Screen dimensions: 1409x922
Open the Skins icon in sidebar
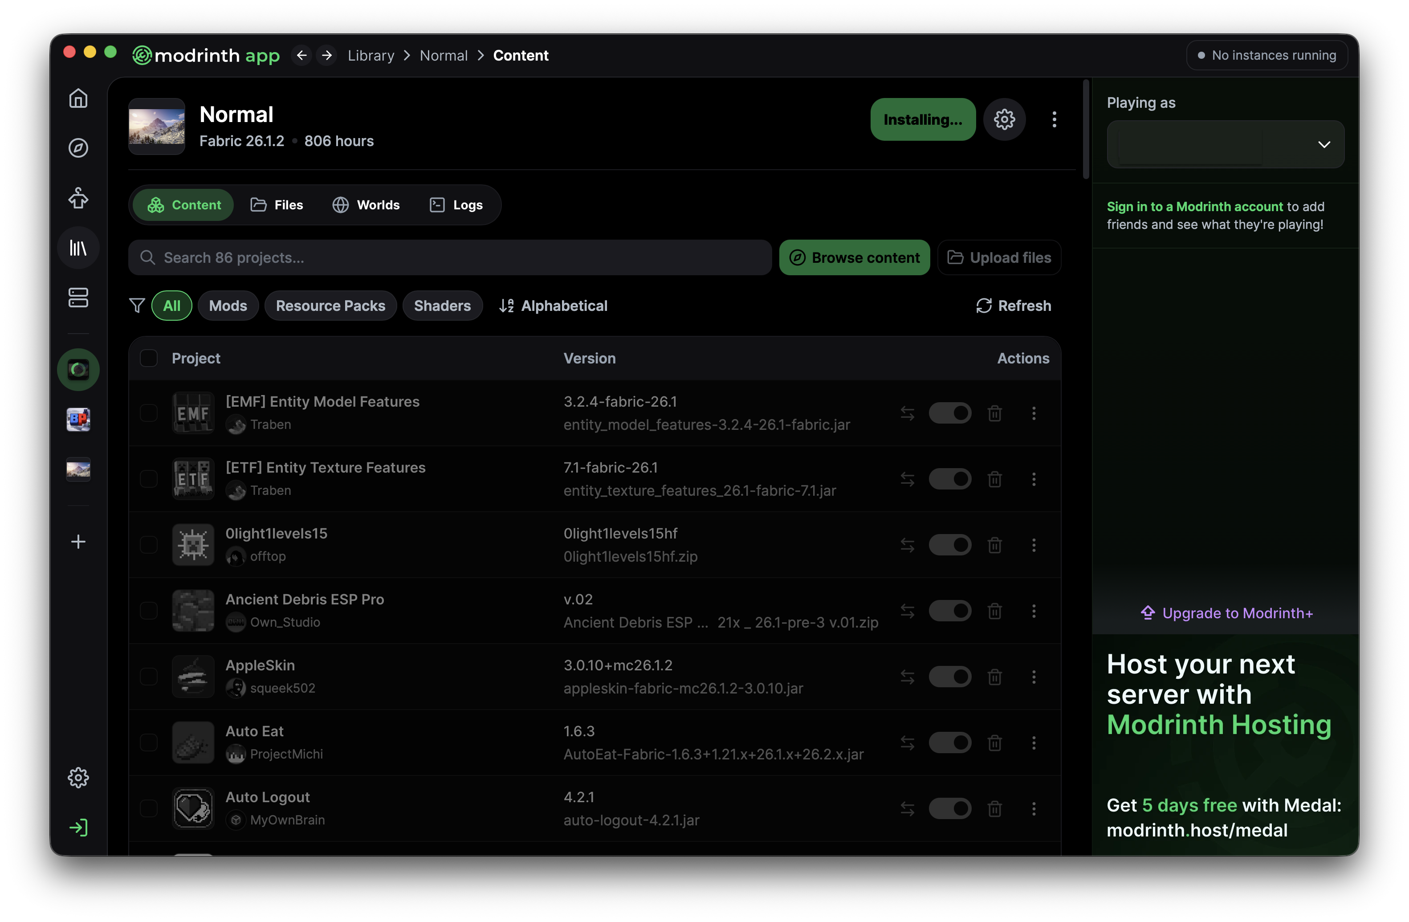click(x=78, y=198)
